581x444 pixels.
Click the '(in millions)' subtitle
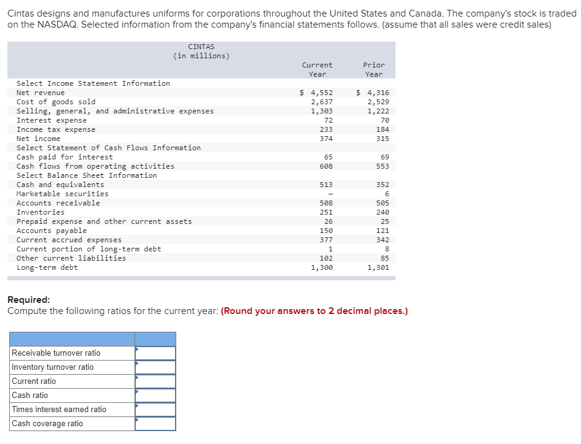[x=201, y=56]
